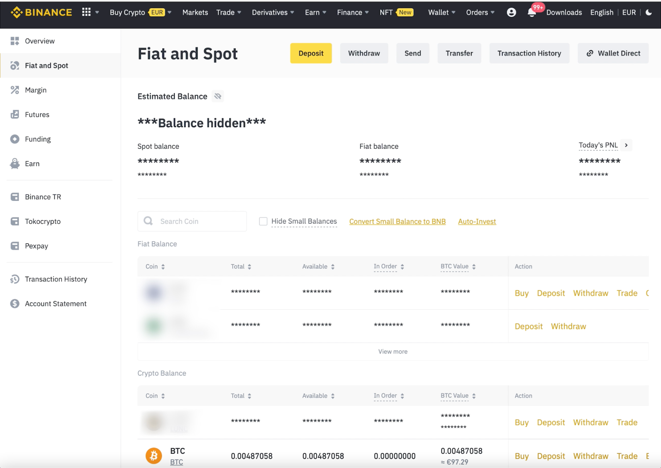The width and height of the screenshot is (661, 468).
Task: Open the notifications bell icon
Action: (532, 13)
